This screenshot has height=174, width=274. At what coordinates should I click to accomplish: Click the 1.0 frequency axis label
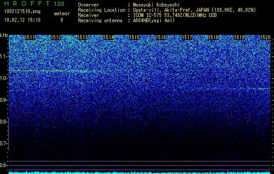pyautogui.click(x=4, y=78)
